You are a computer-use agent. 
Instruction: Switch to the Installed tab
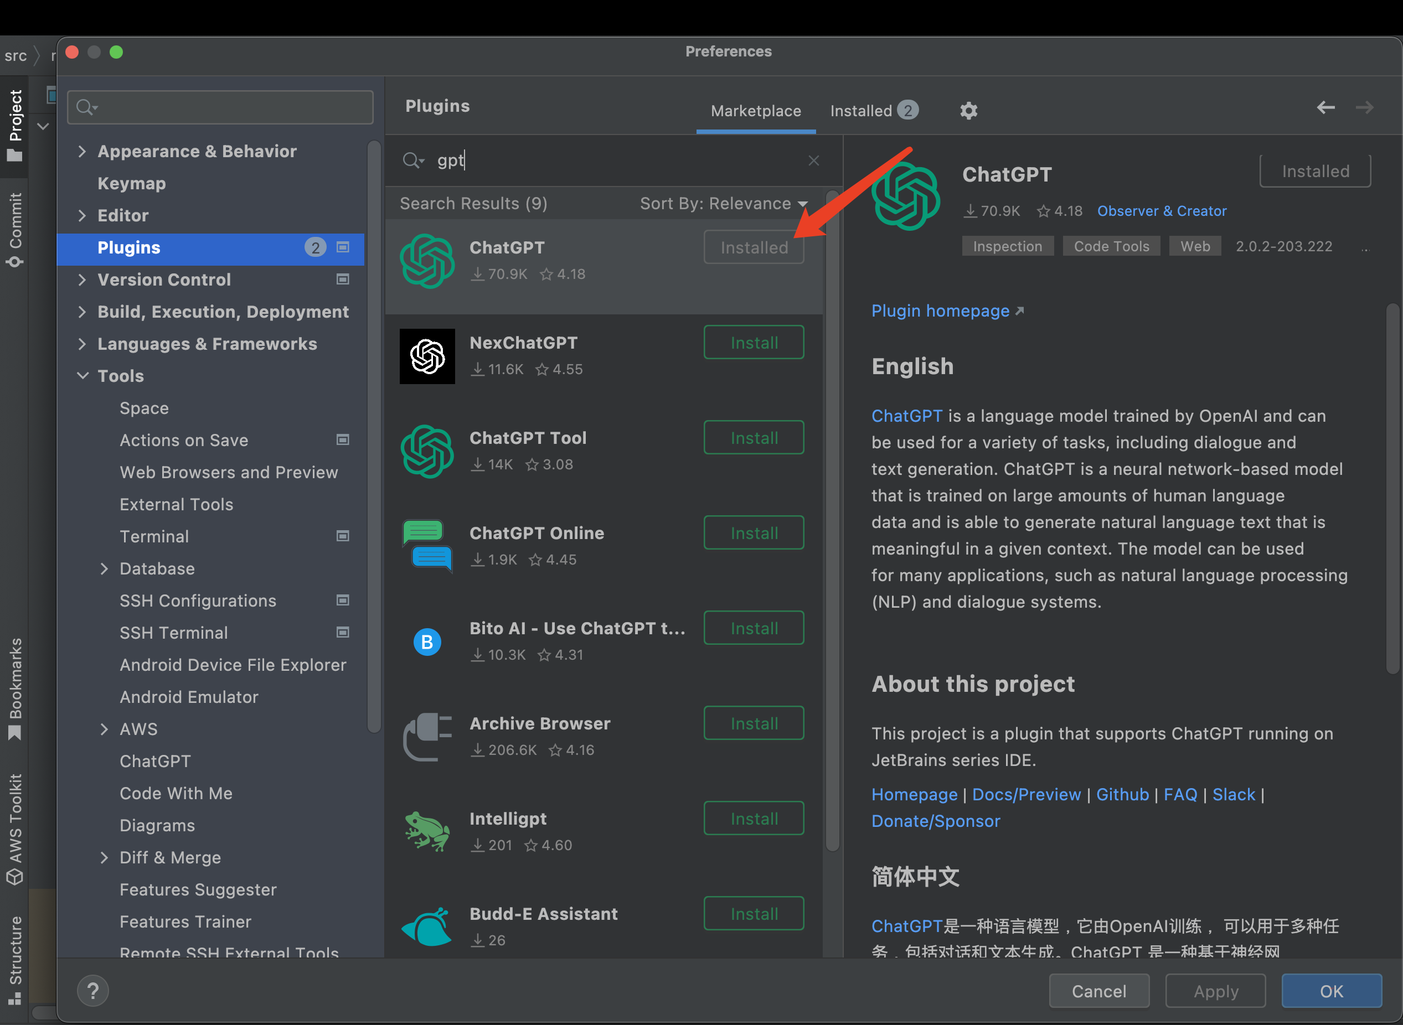point(874,111)
